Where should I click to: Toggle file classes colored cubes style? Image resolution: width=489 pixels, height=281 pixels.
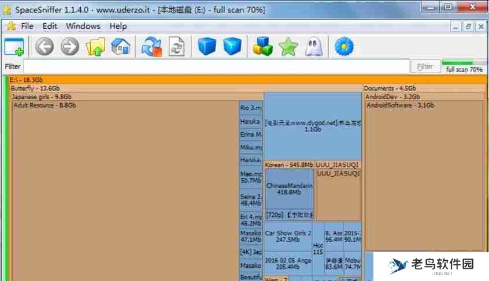[262, 46]
